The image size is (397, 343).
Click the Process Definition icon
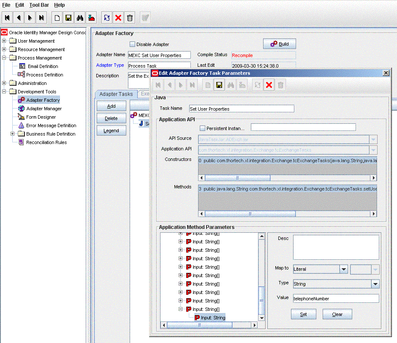click(22, 74)
